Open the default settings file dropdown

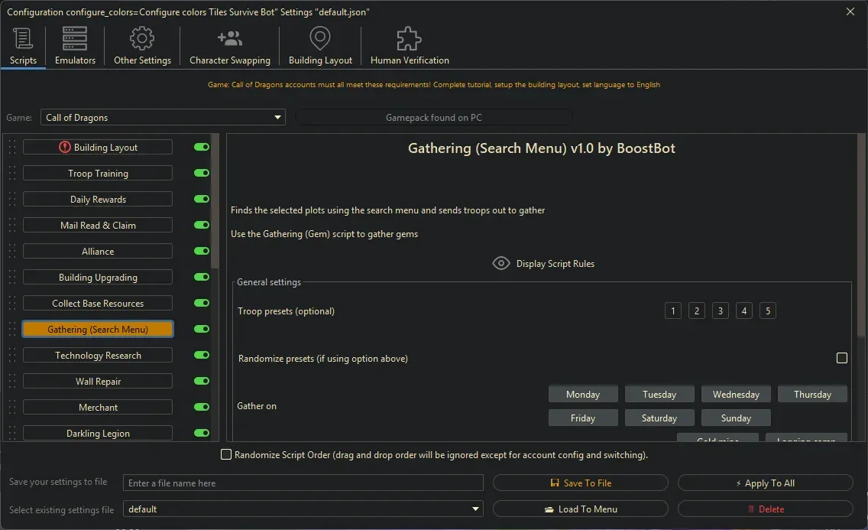coord(475,509)
